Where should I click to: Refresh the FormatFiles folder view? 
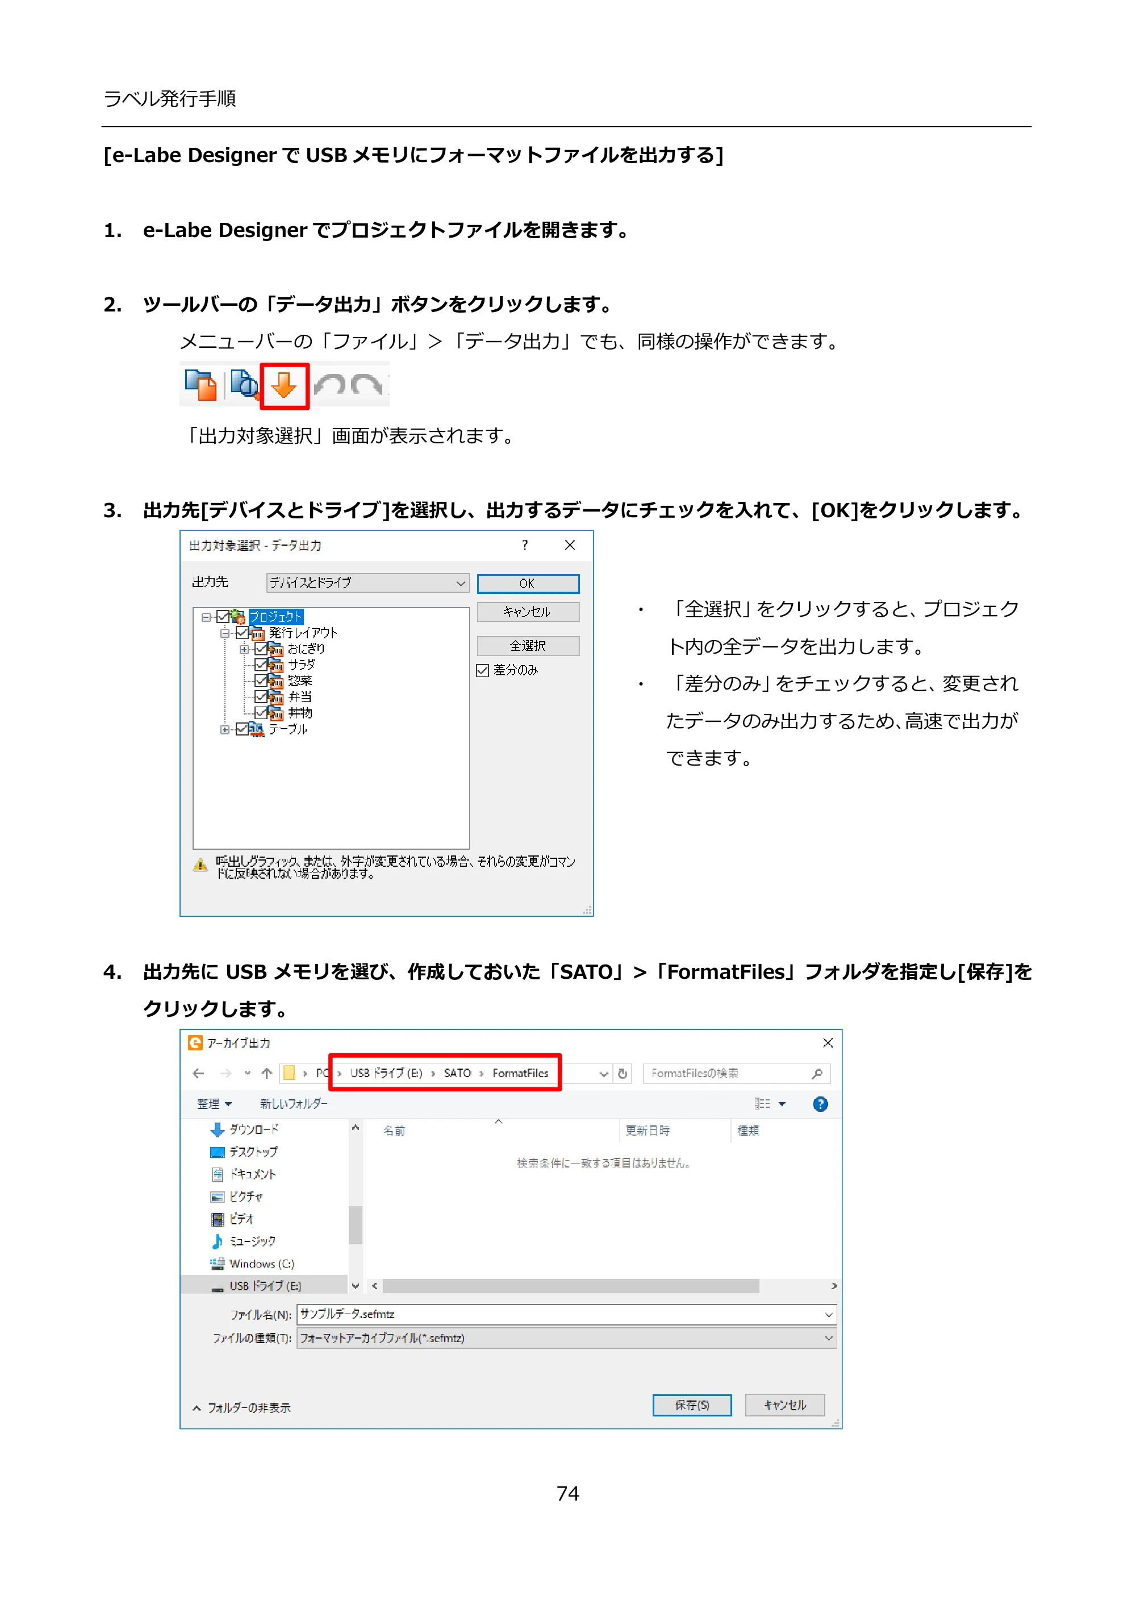tap(623, 1073)
